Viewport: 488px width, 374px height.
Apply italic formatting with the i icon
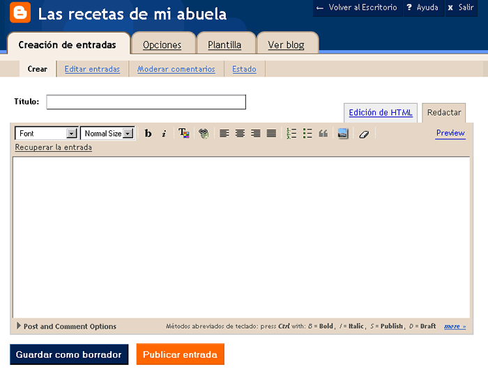164,133
